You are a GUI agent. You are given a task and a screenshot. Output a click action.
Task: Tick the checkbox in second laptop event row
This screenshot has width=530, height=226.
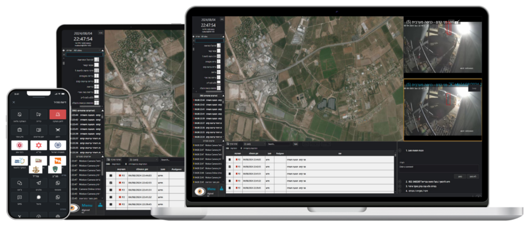pos(229,167)
